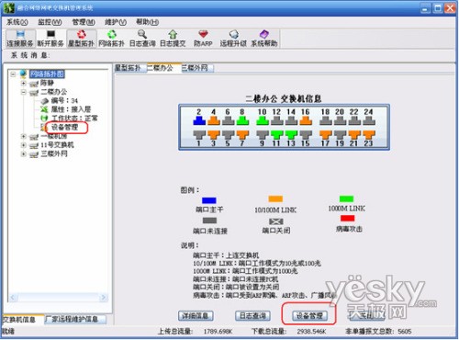Image resolution: width=459 pixels, height=340 pixels.
Task: Select 设备管理 item in the tree
Action: [x=65, y=127]
